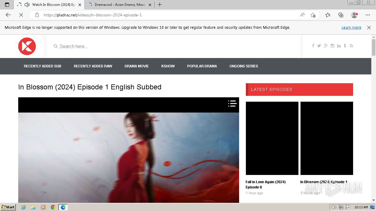Open the Facebook social icon
The height and width of the screenshot is (211, 376).
pos(313,46)
